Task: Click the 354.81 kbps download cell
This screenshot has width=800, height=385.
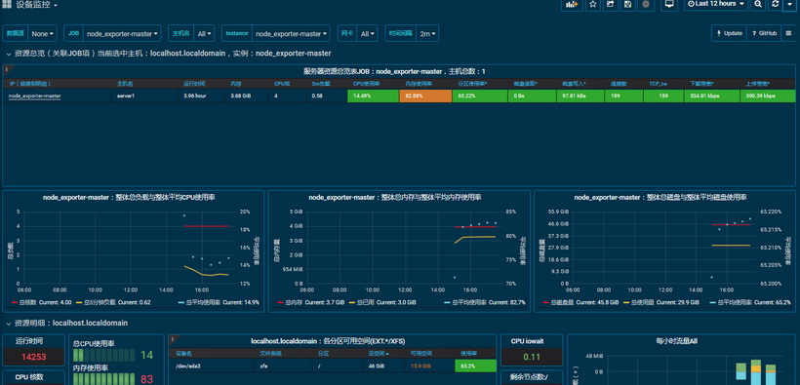Action: [712, 96]
